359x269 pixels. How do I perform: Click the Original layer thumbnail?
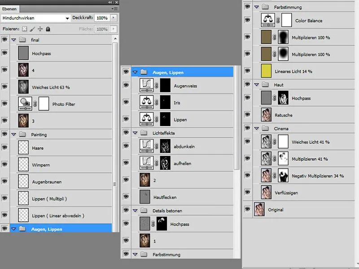coord(259,209)
